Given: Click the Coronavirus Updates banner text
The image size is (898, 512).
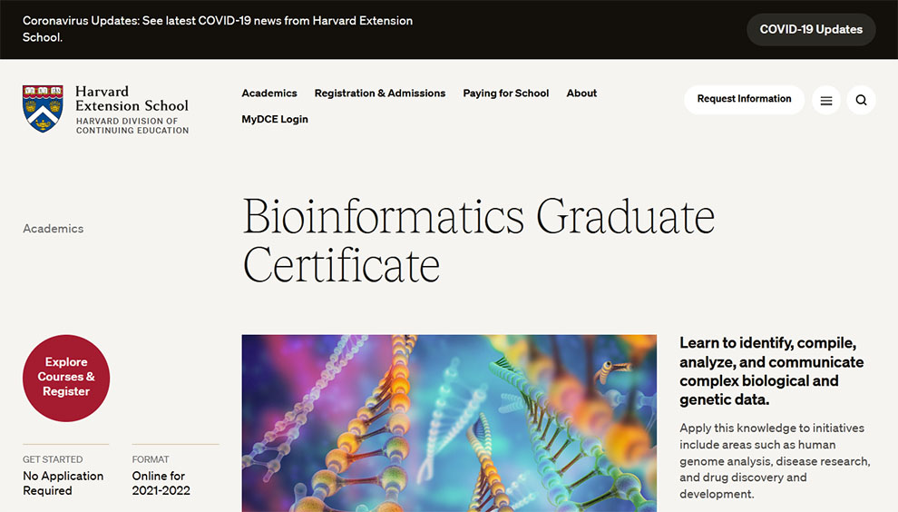Looking at the screenshot, I should (x=218, y=29).
